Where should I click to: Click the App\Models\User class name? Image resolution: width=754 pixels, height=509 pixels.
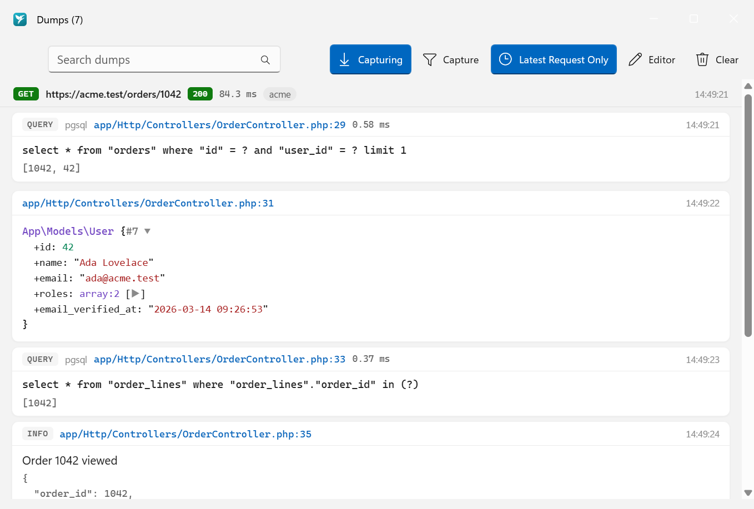68,231
